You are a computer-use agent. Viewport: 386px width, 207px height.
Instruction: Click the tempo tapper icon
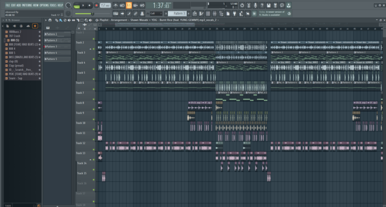click(241, 14)
